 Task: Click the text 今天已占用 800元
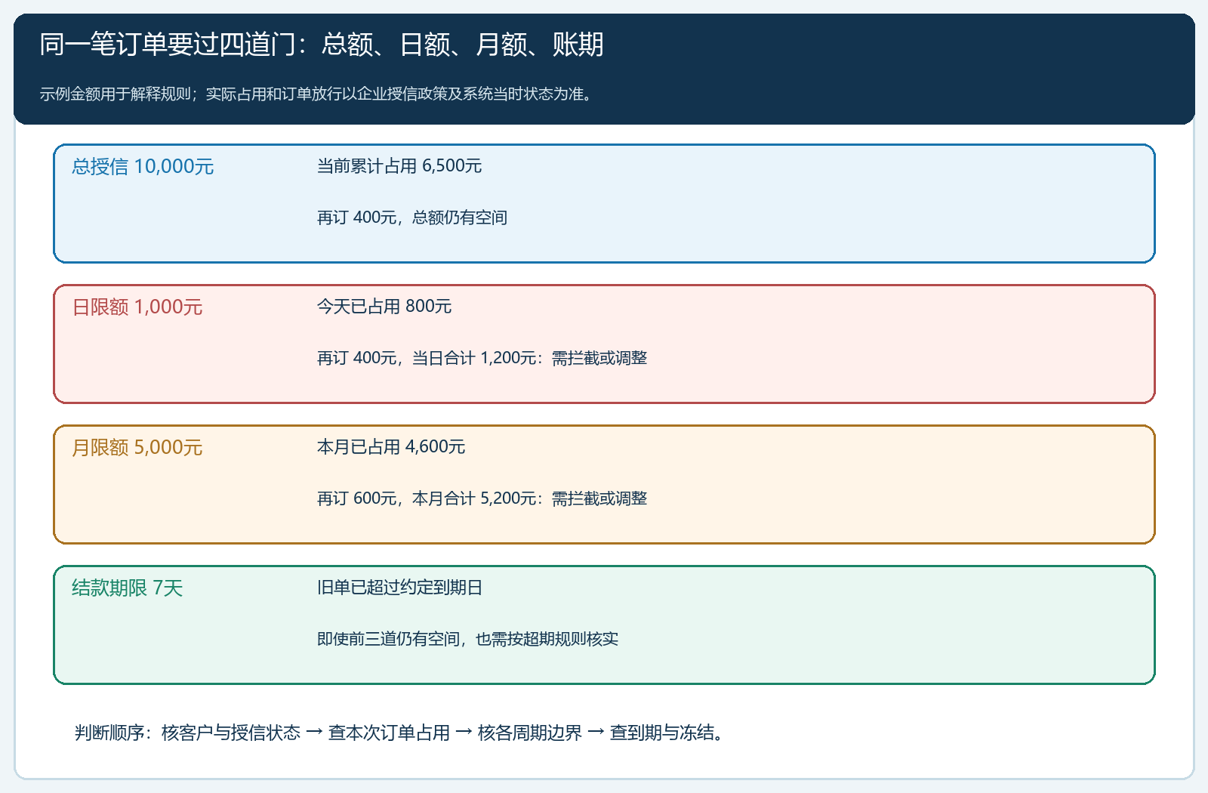coord(384,307)
